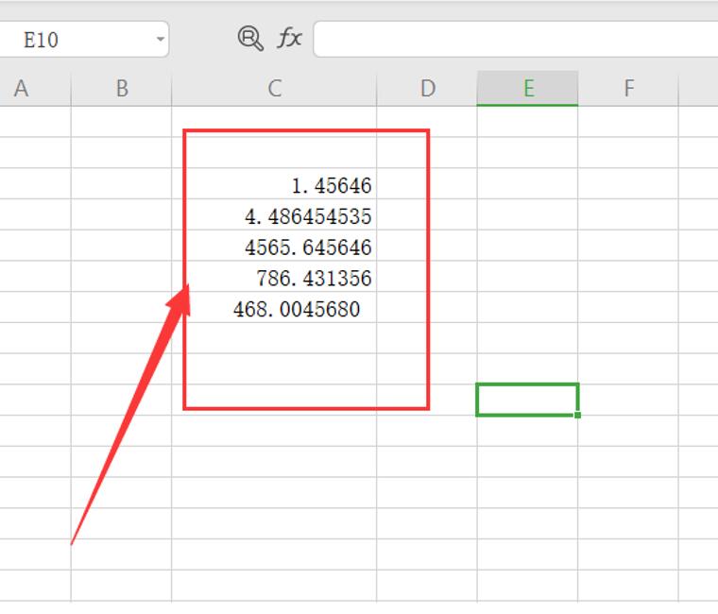Select column C header

click(x=274, y=89)
